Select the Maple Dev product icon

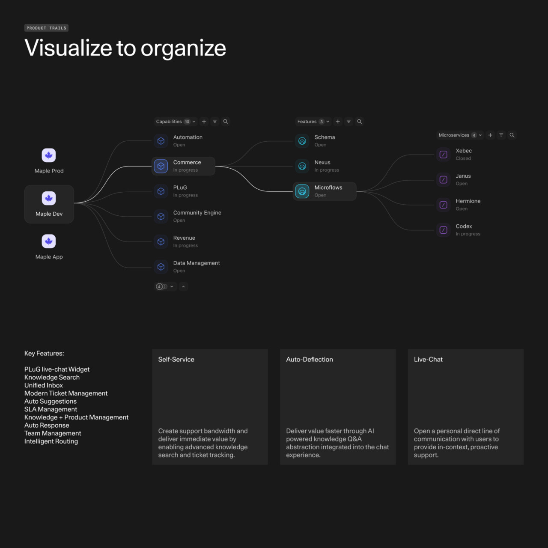tap(49, 198)
